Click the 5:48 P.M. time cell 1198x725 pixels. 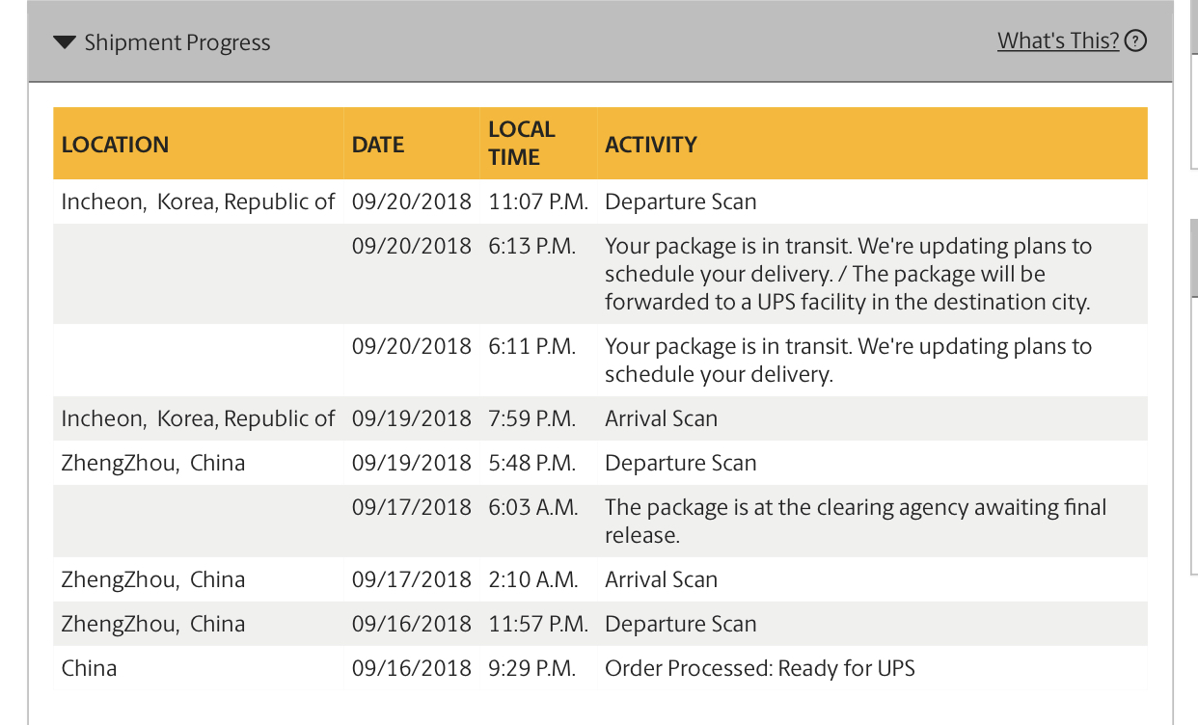531,463
